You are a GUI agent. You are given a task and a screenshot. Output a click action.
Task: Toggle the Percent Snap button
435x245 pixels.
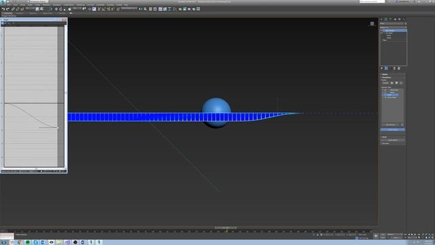tap(108, 9)
